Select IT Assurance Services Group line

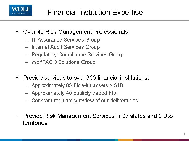[x=66, y=40]
